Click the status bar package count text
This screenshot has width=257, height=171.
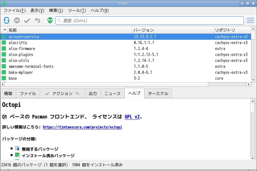[x=62, y=165]
